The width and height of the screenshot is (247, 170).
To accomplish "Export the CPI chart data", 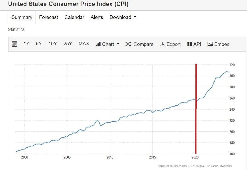I will 170,44.
